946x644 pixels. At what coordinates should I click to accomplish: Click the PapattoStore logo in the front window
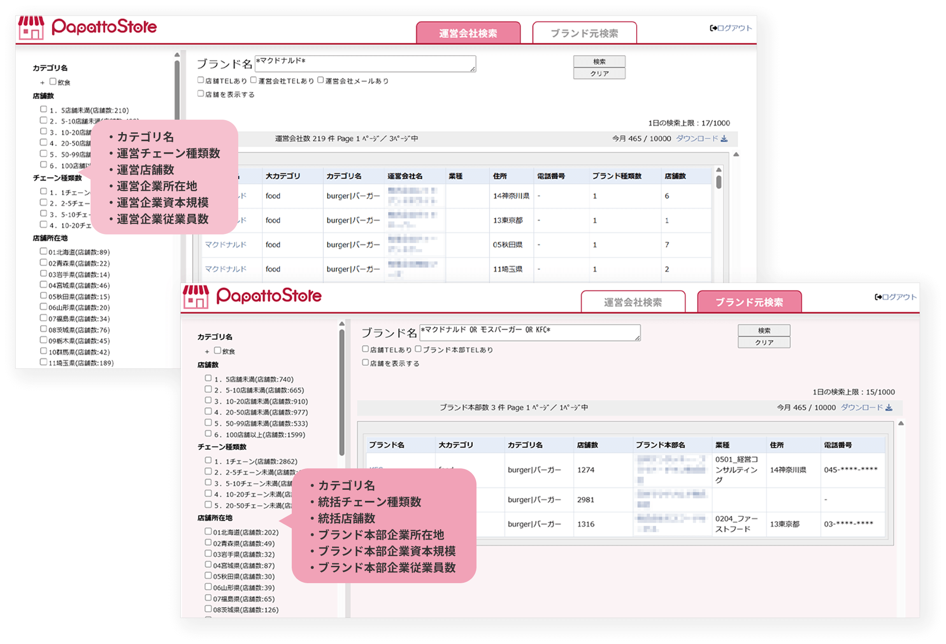pyautogui.click(x=252, y=297)
